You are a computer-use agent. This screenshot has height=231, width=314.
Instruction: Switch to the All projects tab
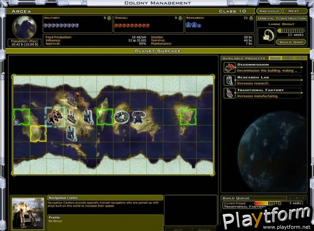click(x=300, y=58)
